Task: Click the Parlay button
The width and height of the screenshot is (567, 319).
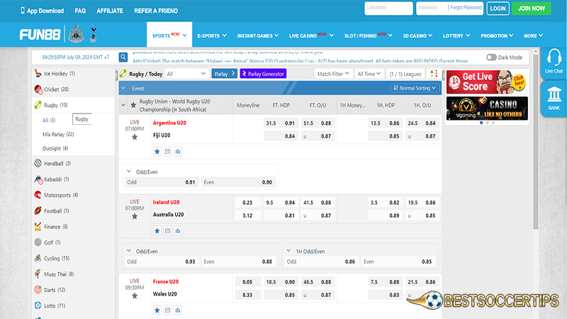Action: tap(224, 74)
